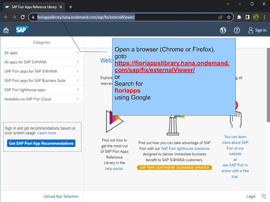Click the padlock site info icon
Image resolution: width=270 pixels, height=202 pixels.
pyautogui.click(x=33, y=17)
